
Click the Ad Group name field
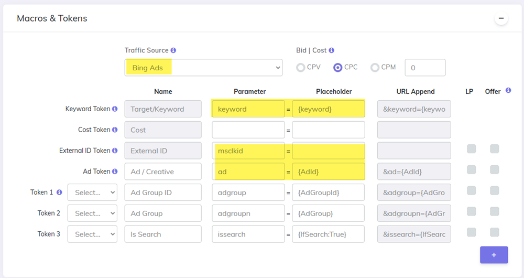pos(163,213)
